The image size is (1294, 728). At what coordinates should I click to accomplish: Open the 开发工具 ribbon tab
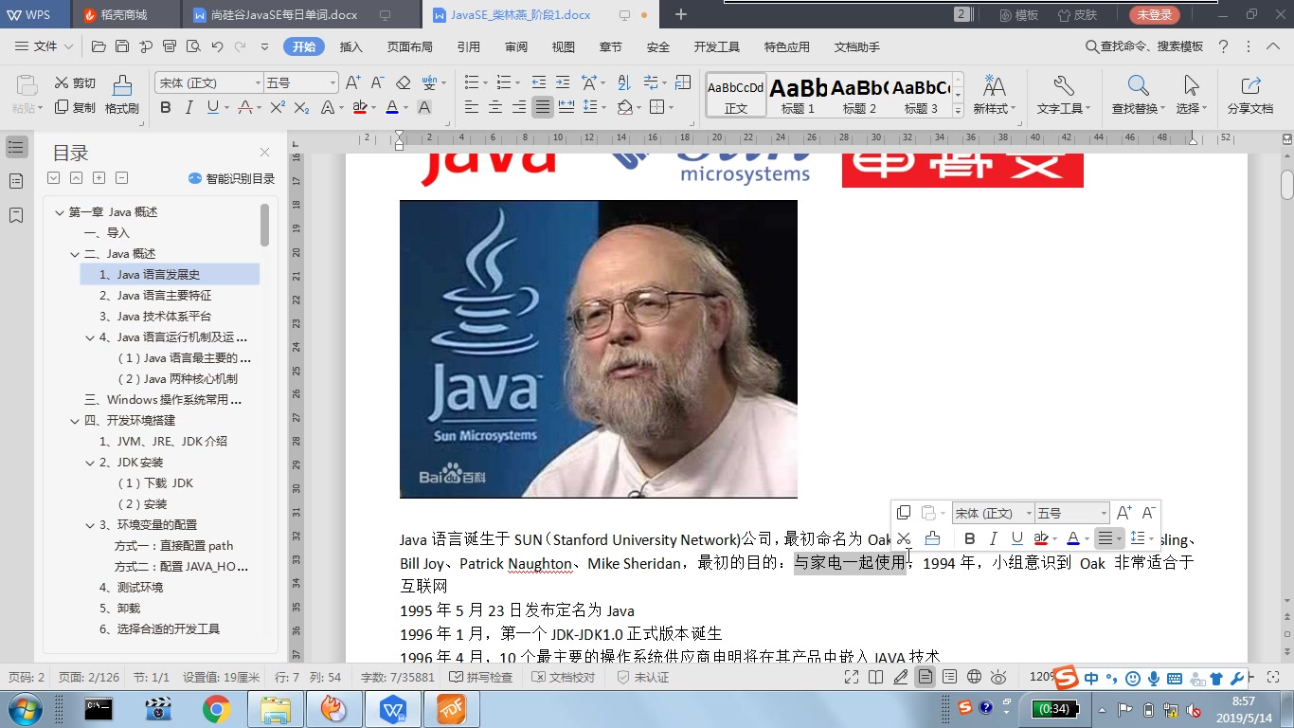[716, 46]
